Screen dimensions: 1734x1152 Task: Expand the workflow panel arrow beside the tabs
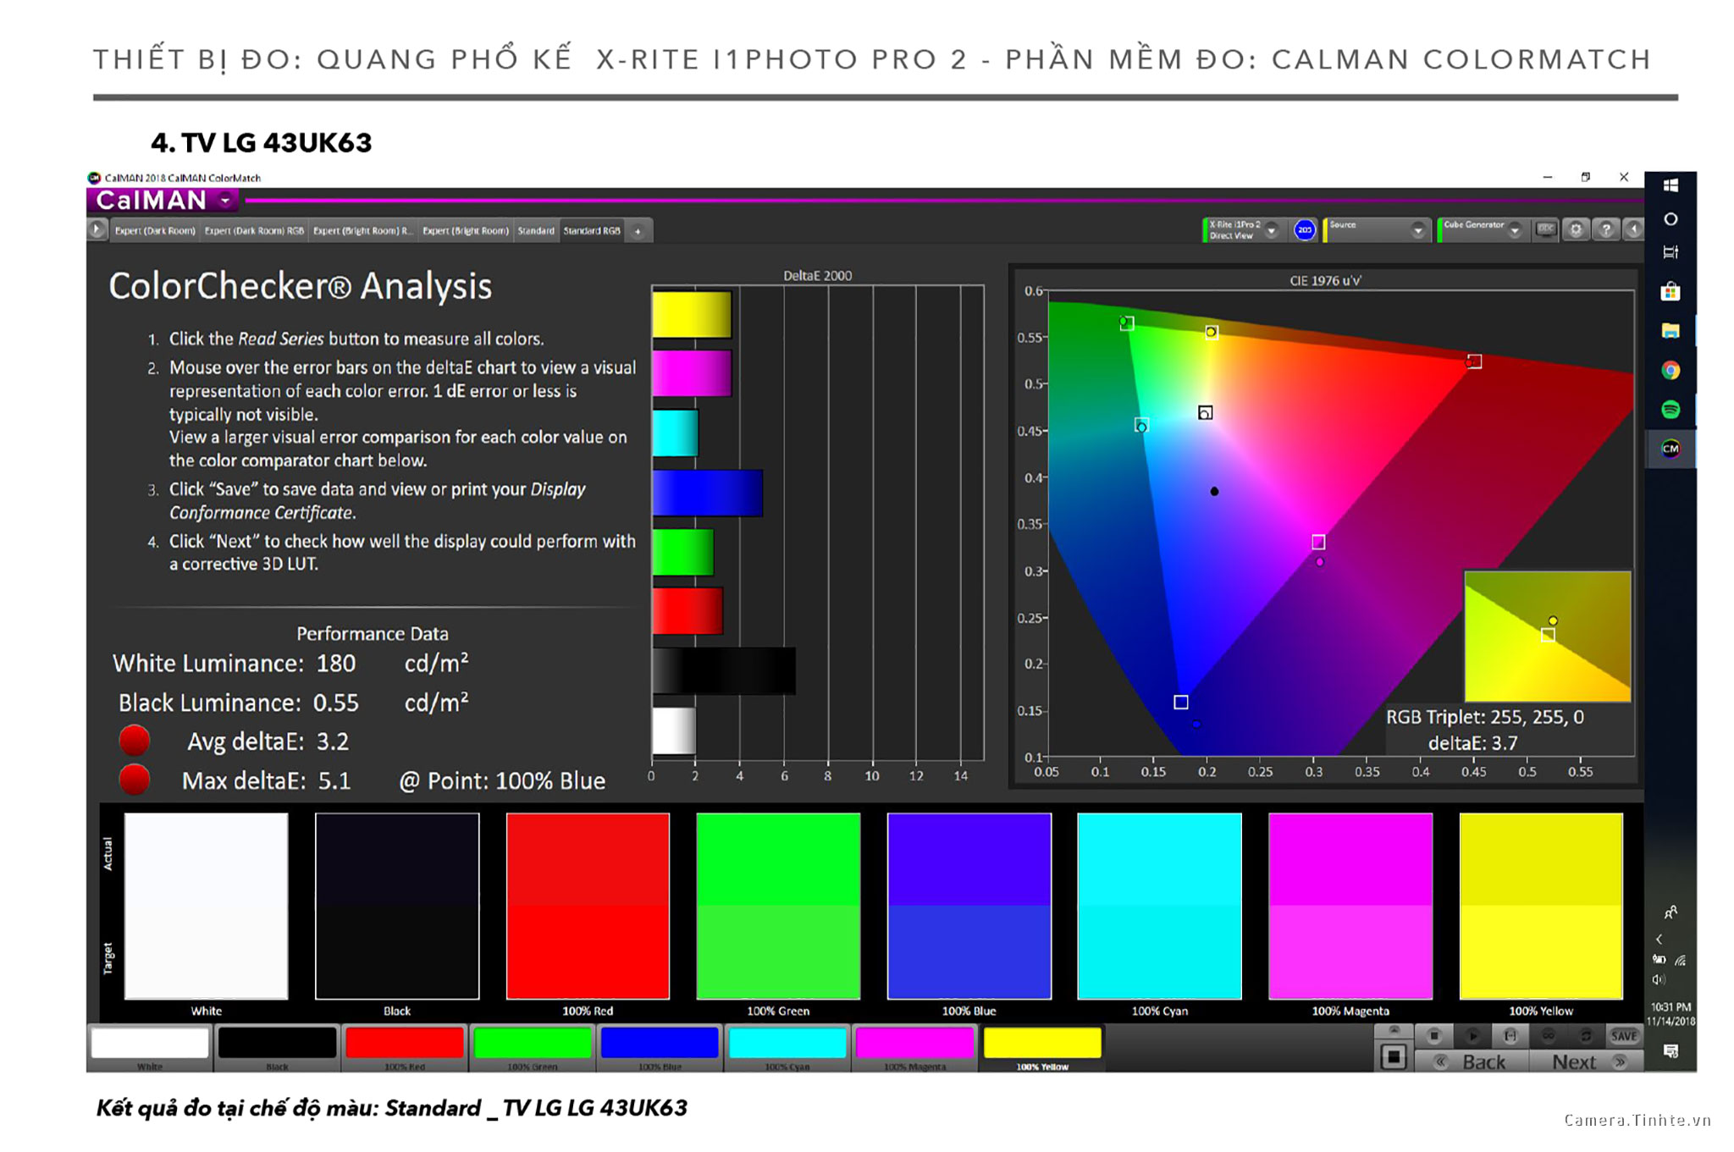click(x=97, y=229)
